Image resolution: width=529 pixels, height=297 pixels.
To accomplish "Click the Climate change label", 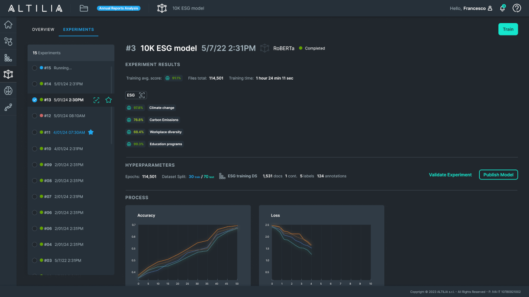I will tap(162, 108).
